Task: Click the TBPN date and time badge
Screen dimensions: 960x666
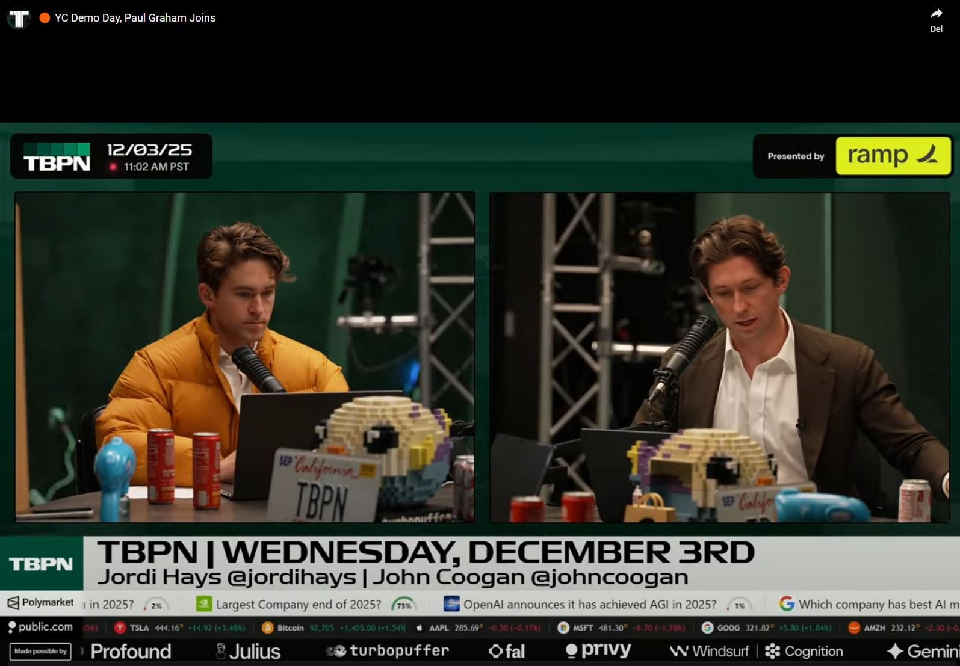Action: (111, 156)
